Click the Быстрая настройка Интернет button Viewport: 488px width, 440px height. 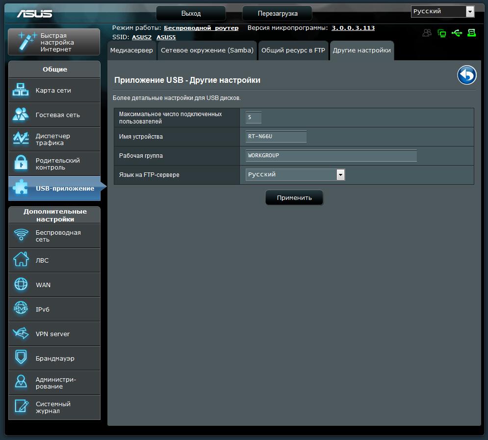(x=54, y=42)
